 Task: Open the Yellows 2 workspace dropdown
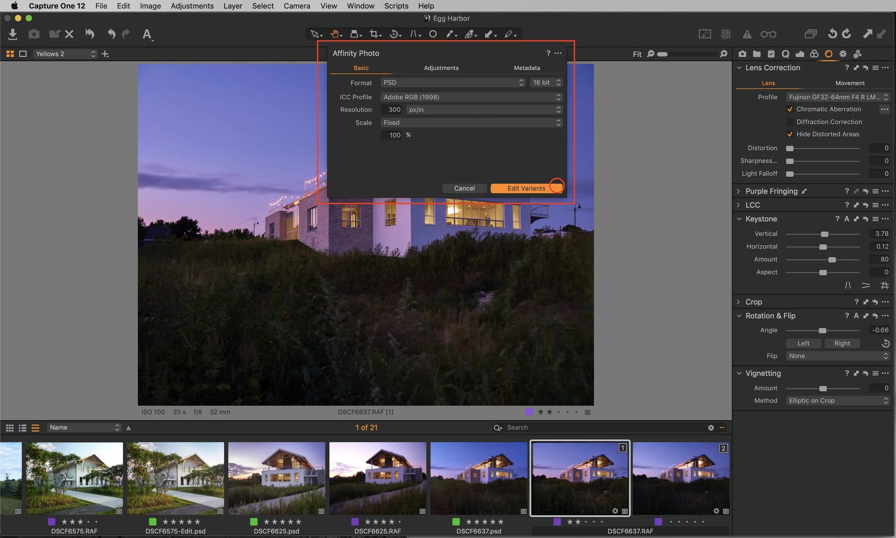(65, 54)
